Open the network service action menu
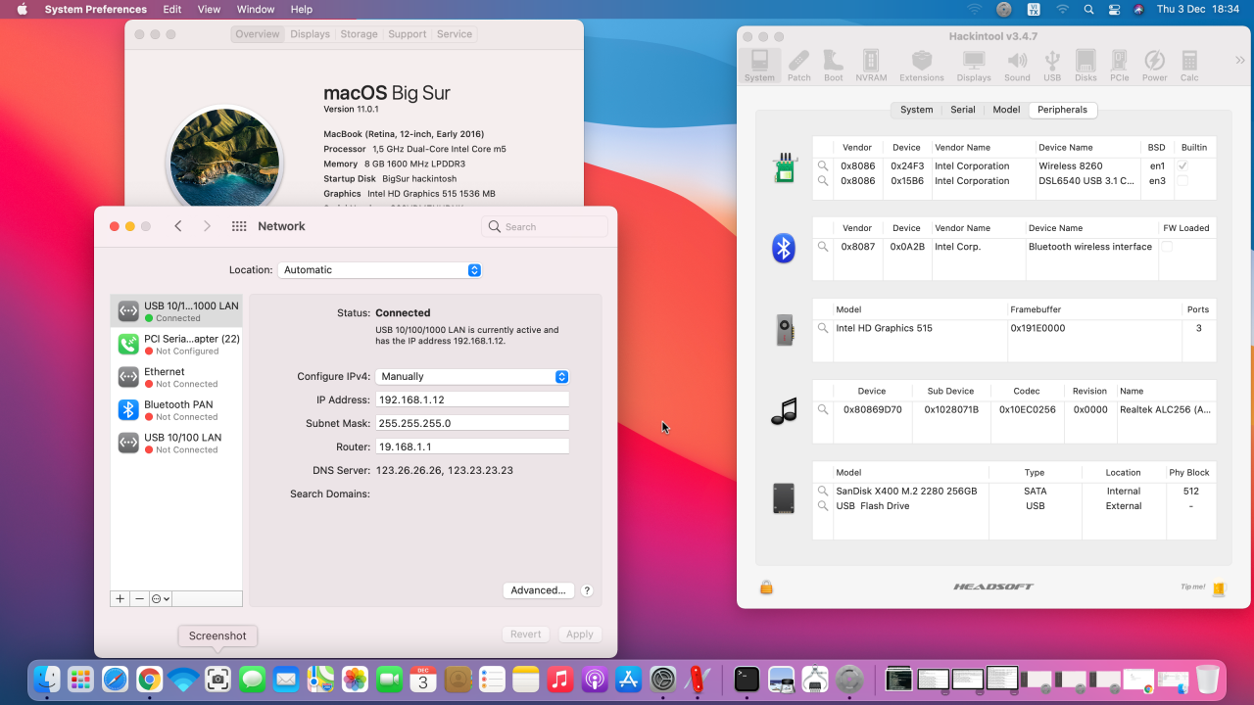 coord(161,598)
